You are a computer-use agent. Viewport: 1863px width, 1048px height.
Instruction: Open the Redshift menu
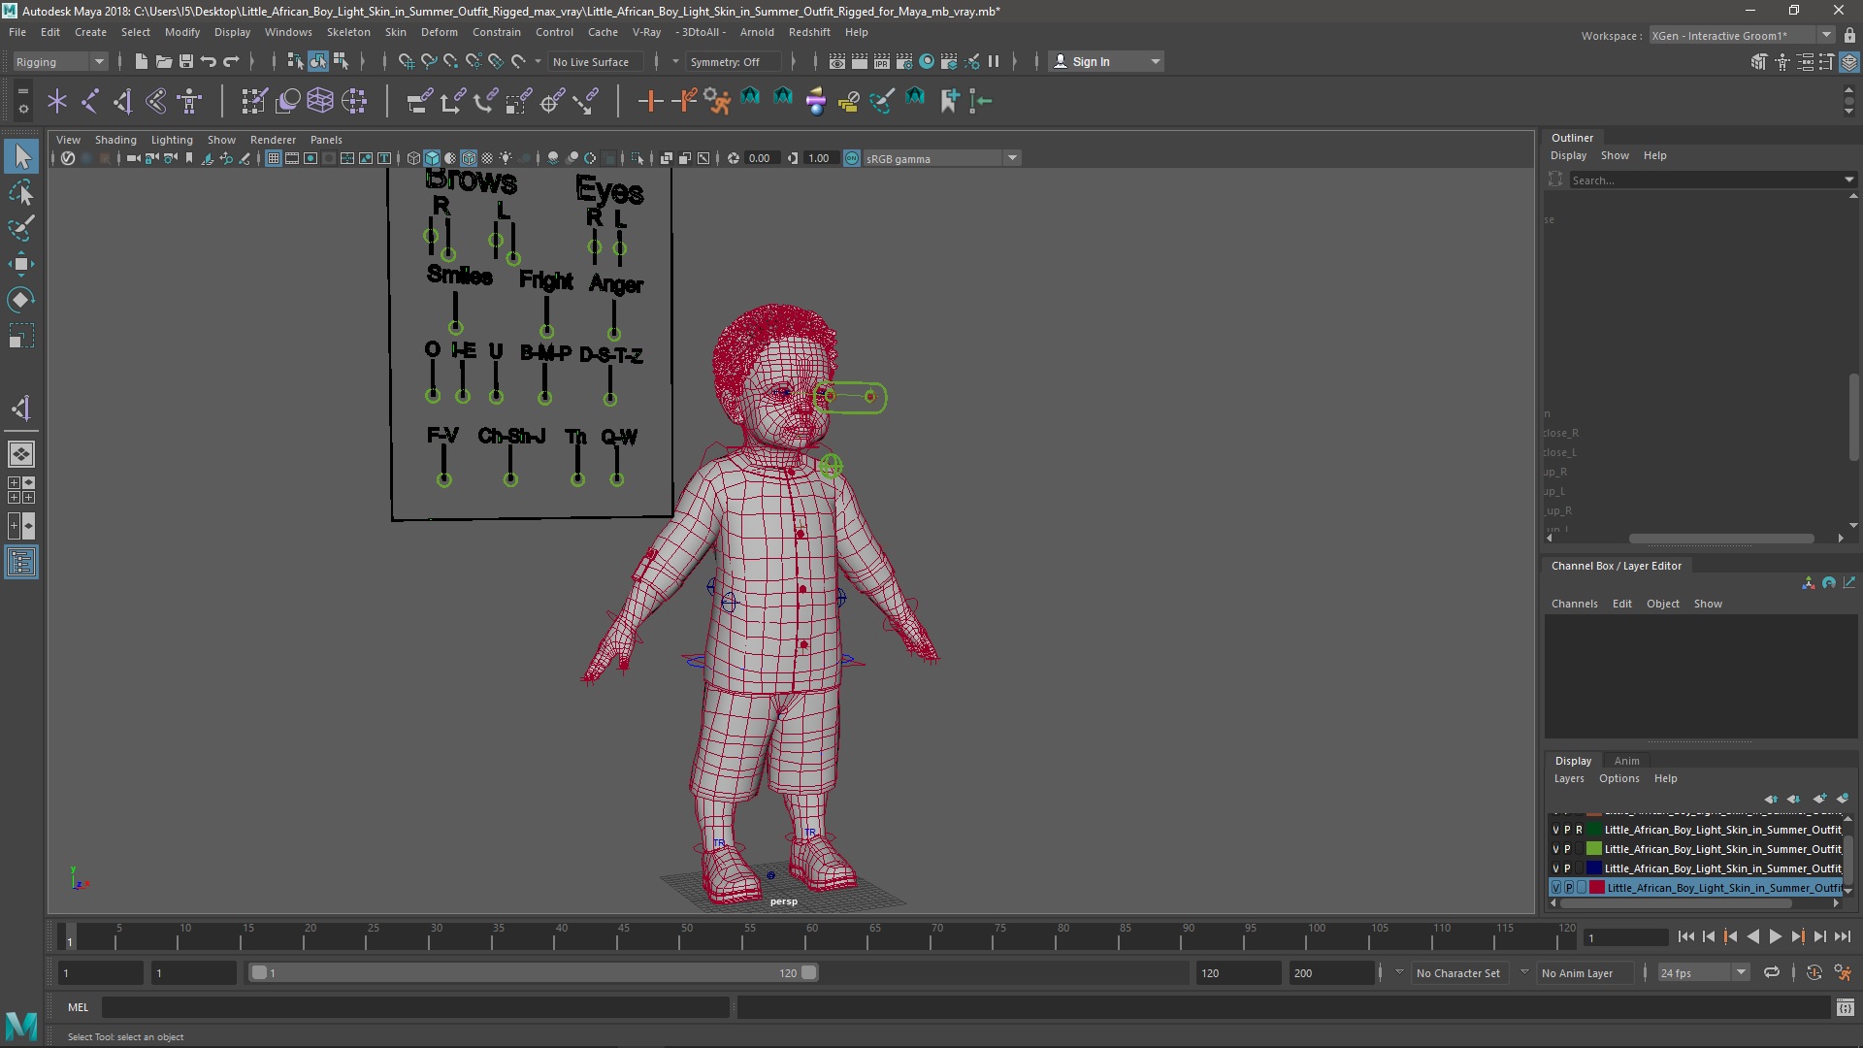(809, 32)
